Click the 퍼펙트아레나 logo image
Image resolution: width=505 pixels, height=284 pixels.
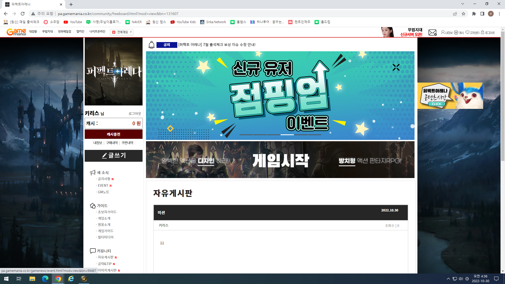tap(114, 72)
